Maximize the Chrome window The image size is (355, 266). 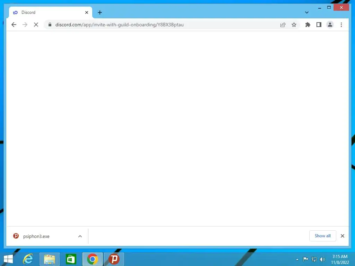(x=329, y=8)
